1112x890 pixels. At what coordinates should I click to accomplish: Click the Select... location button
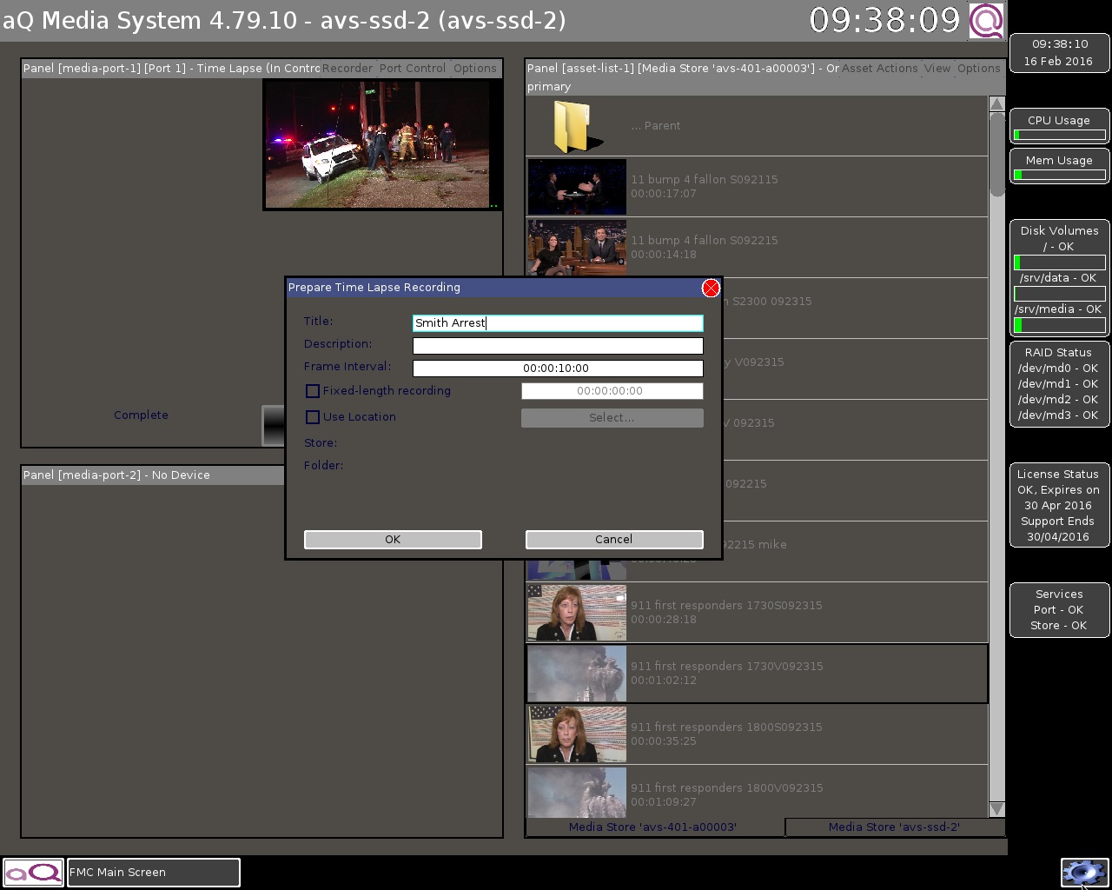[612, 418]
